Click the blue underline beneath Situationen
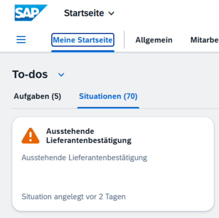This screenshot has width=219, height=218. 108,107
